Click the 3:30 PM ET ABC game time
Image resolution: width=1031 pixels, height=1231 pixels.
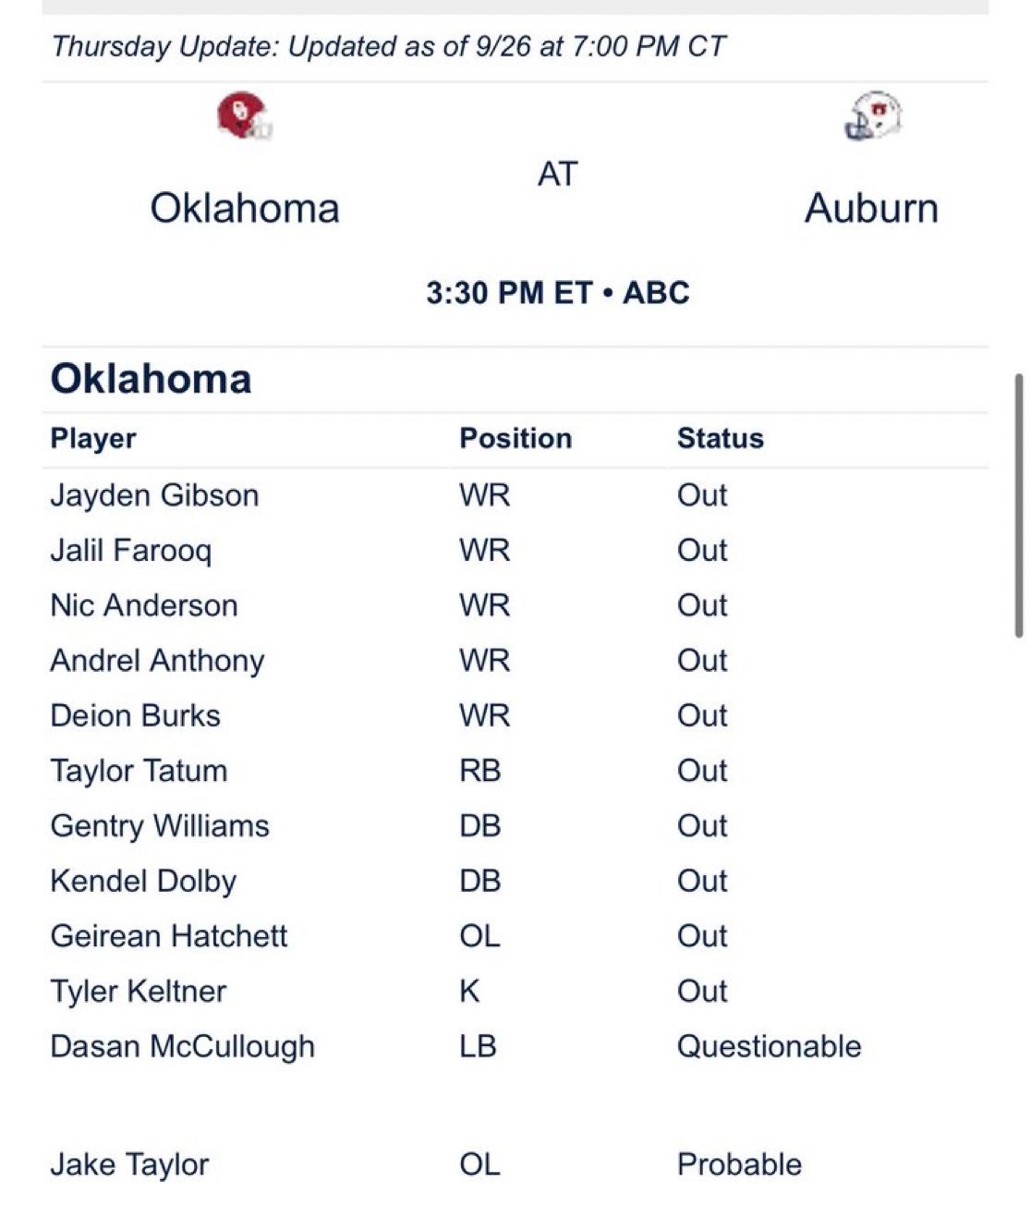coord(558,293)
